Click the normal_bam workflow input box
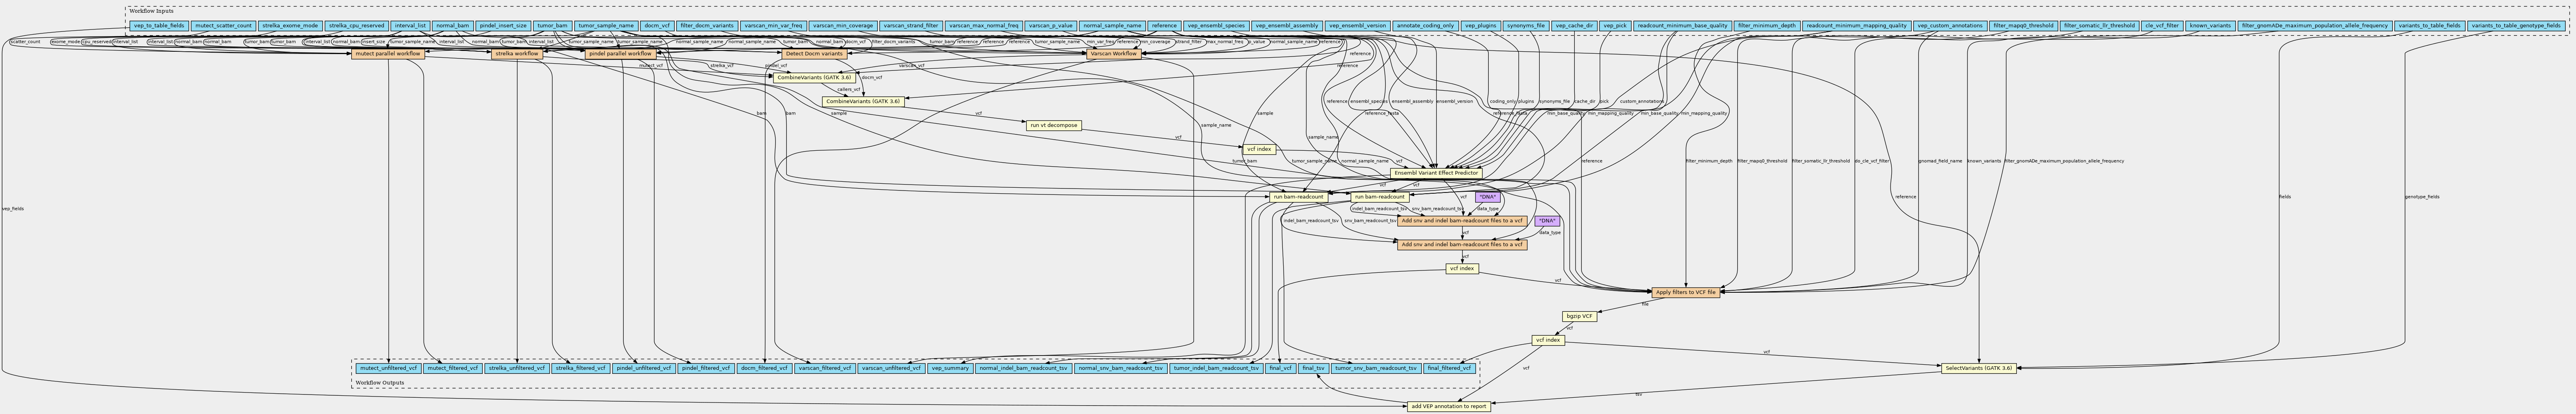Viewport: 2576px width, 414px height. point(453,25)
